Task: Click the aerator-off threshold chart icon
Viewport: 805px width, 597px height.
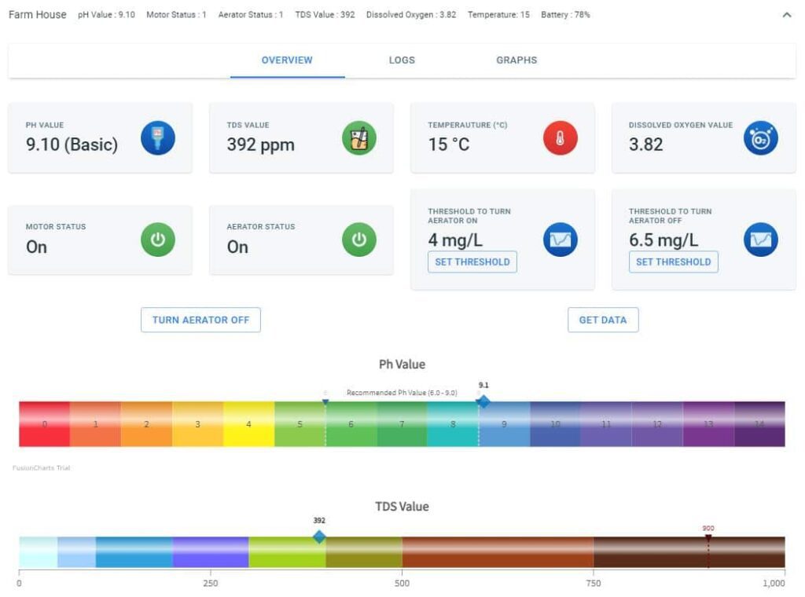Action: pos(762,240)
